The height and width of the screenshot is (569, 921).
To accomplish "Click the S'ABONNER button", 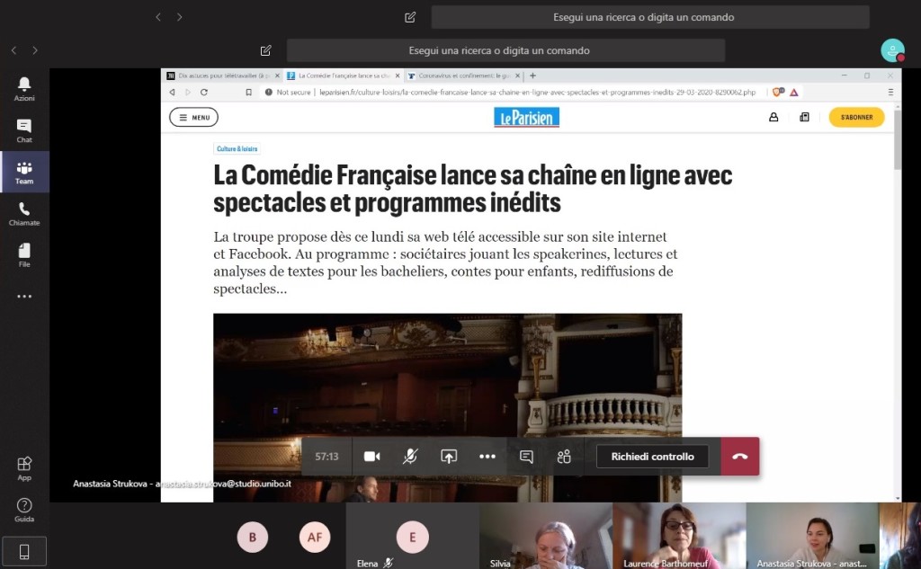I will (x=856, y=118).
